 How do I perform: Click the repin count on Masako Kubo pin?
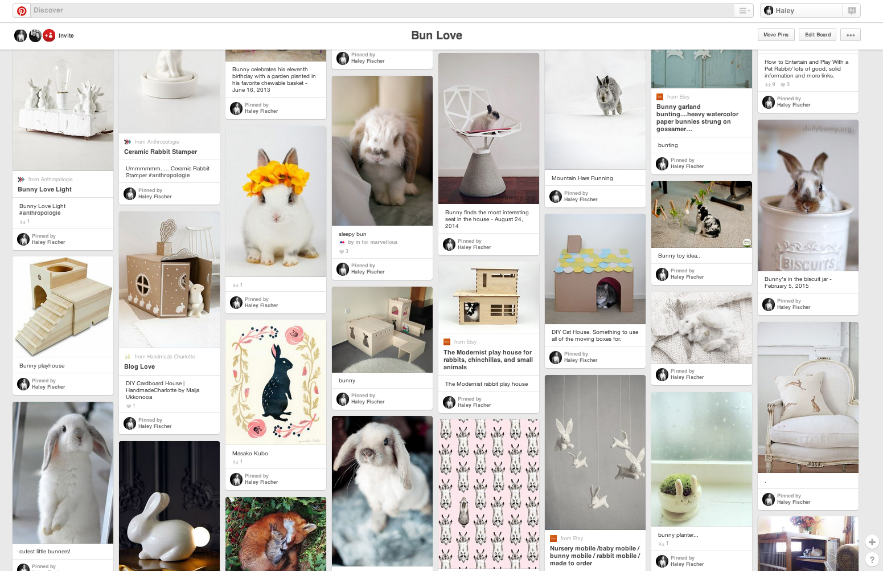coord(237,462)
